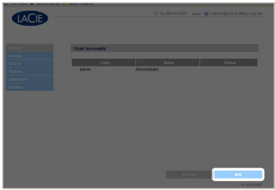Click the date and time text
This screenshot has width=275, height=190.
click(170, 13)
